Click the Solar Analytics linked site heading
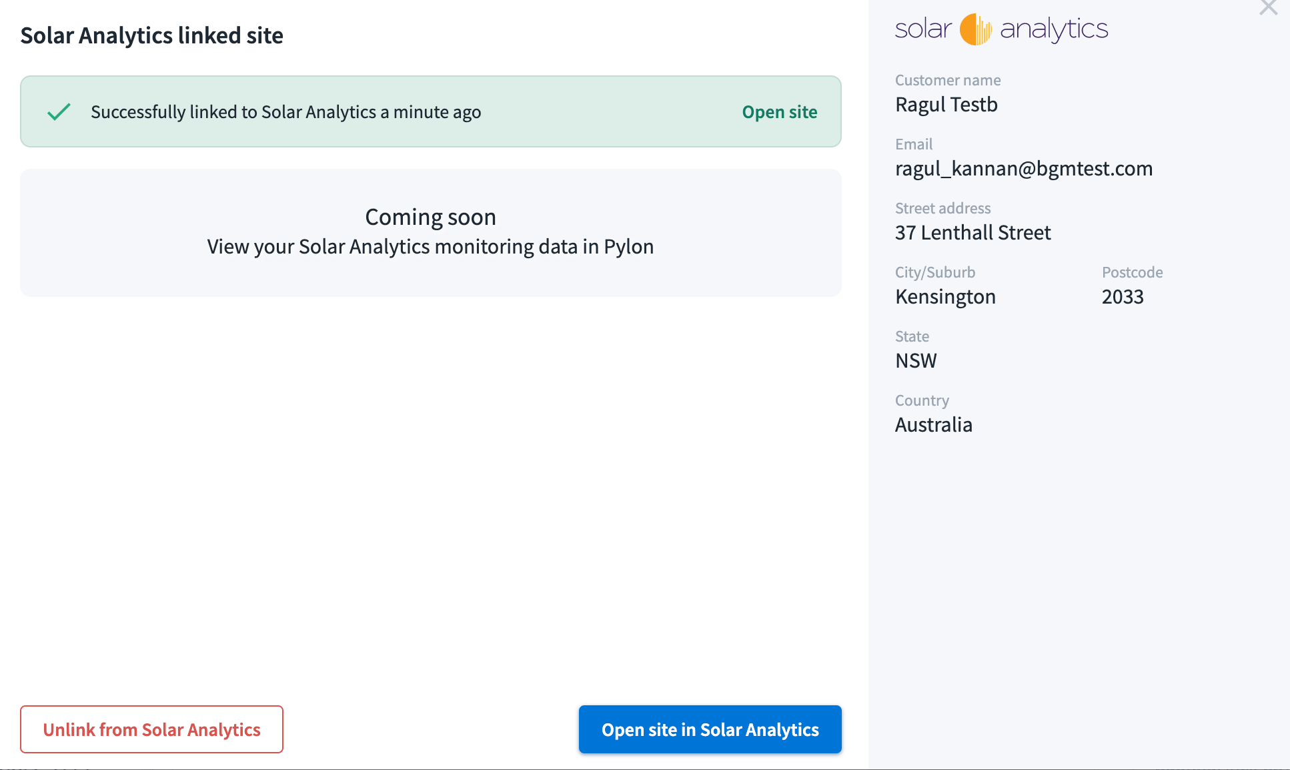This screenshot has height=770, width=1290. click(151, 35)
